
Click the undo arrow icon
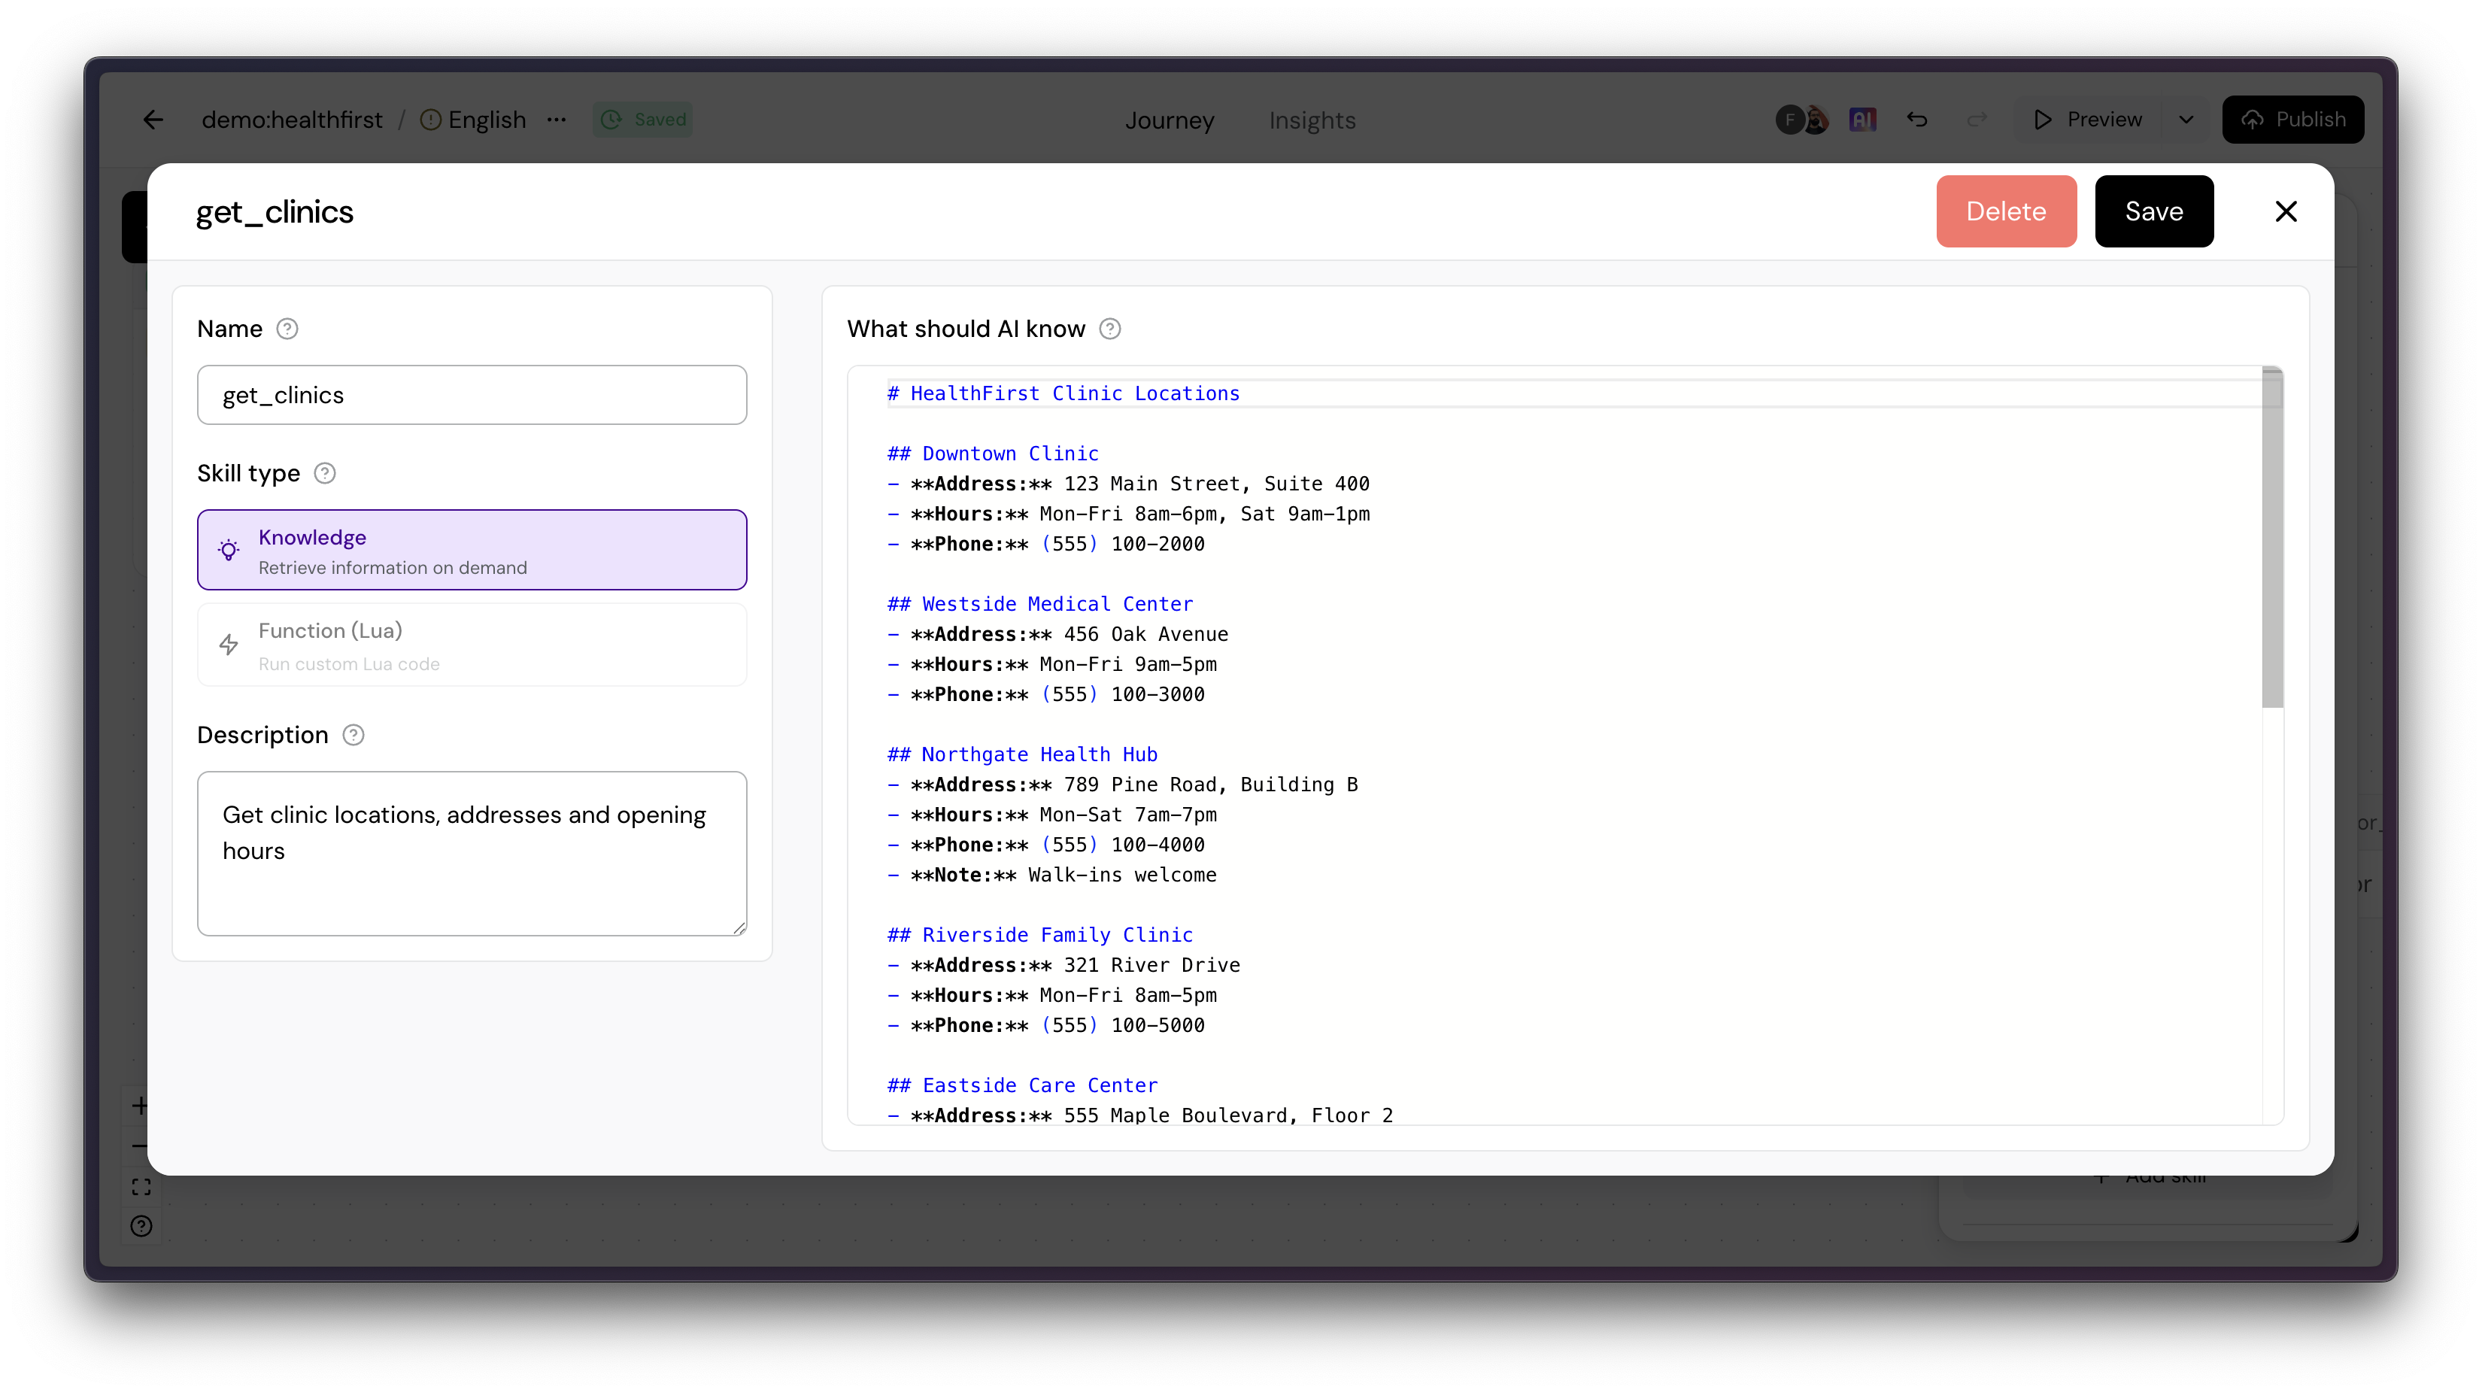click(x=1916, y=120)
